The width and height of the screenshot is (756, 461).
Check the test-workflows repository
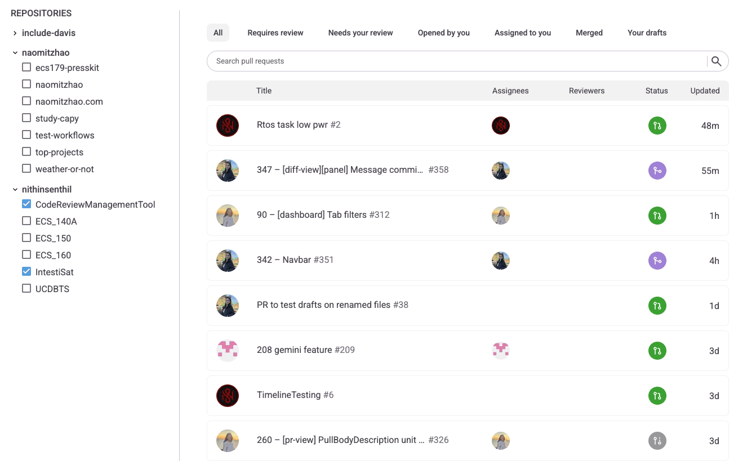[26, 135]
